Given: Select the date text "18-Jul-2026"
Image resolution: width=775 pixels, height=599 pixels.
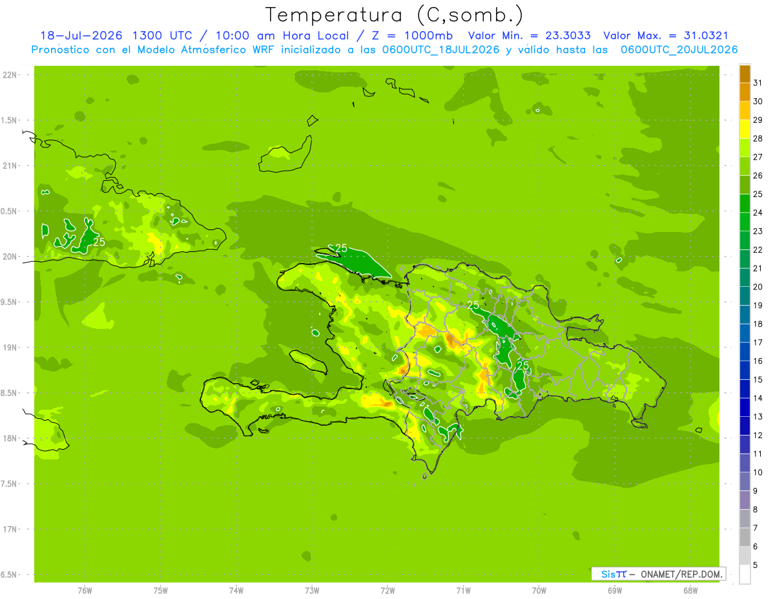Looking at the screenshot, I should pyautogui.click(x=83, y=36).
